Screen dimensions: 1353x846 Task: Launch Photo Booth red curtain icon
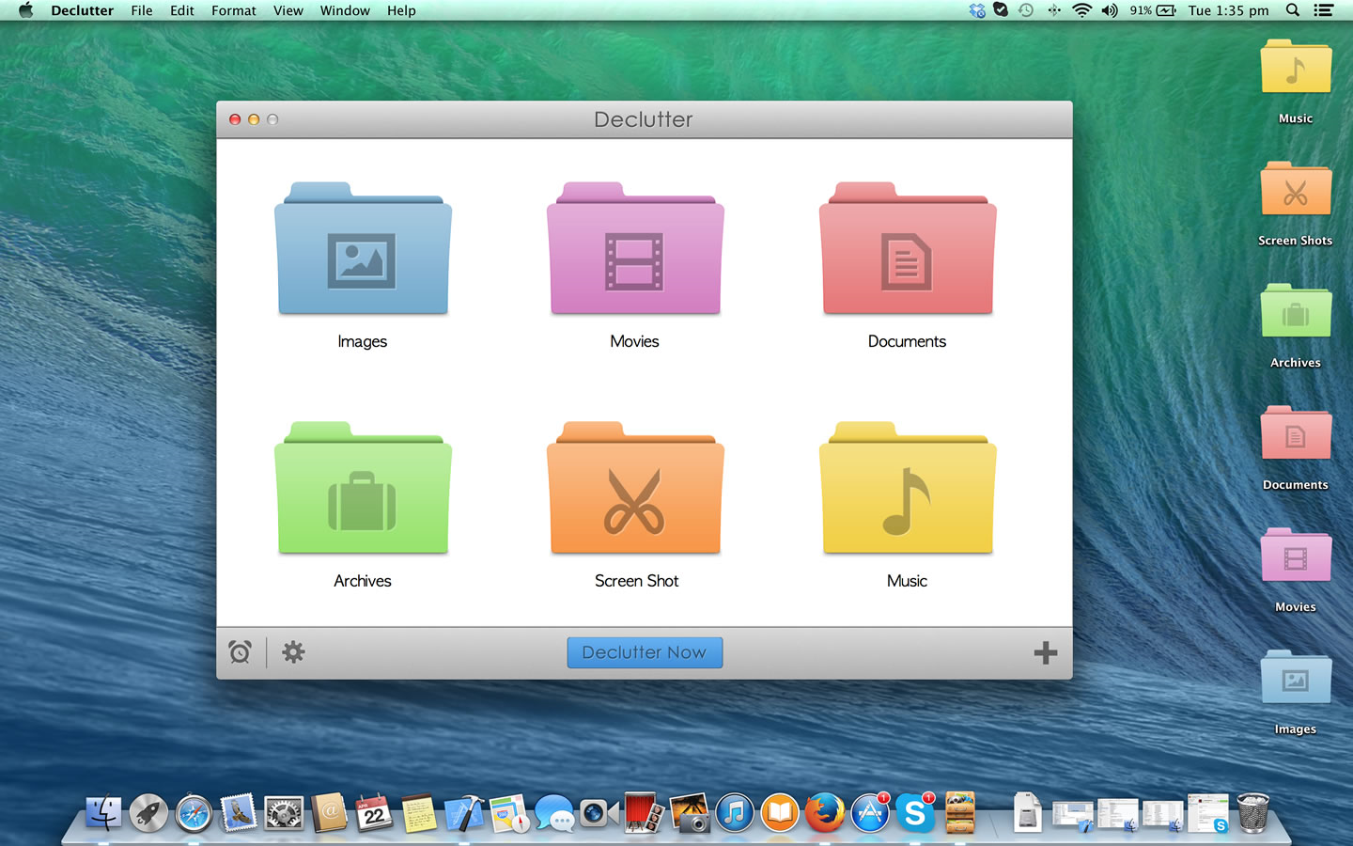644,813
